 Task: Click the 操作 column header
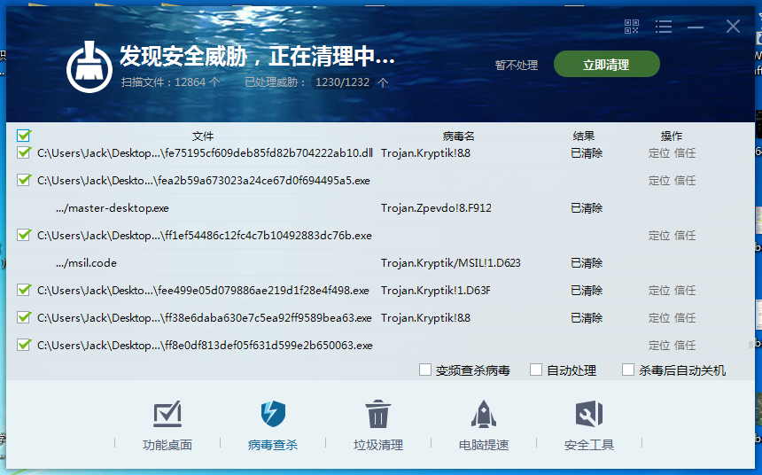(x=671, y=136)
